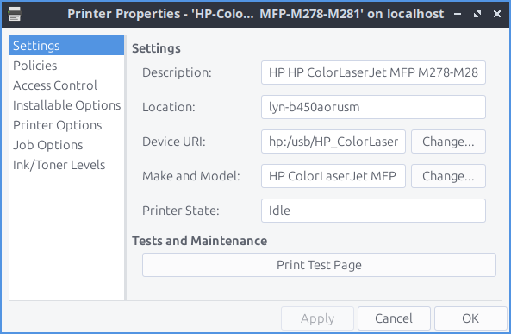Confirm with the OK button
The width and height of the screenshot is (511, 334).
pyautogui.click(x=470, y=318)
